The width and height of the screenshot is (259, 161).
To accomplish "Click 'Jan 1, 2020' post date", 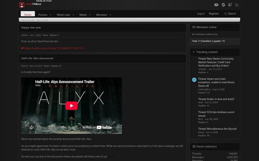I will tap(35, 35).
